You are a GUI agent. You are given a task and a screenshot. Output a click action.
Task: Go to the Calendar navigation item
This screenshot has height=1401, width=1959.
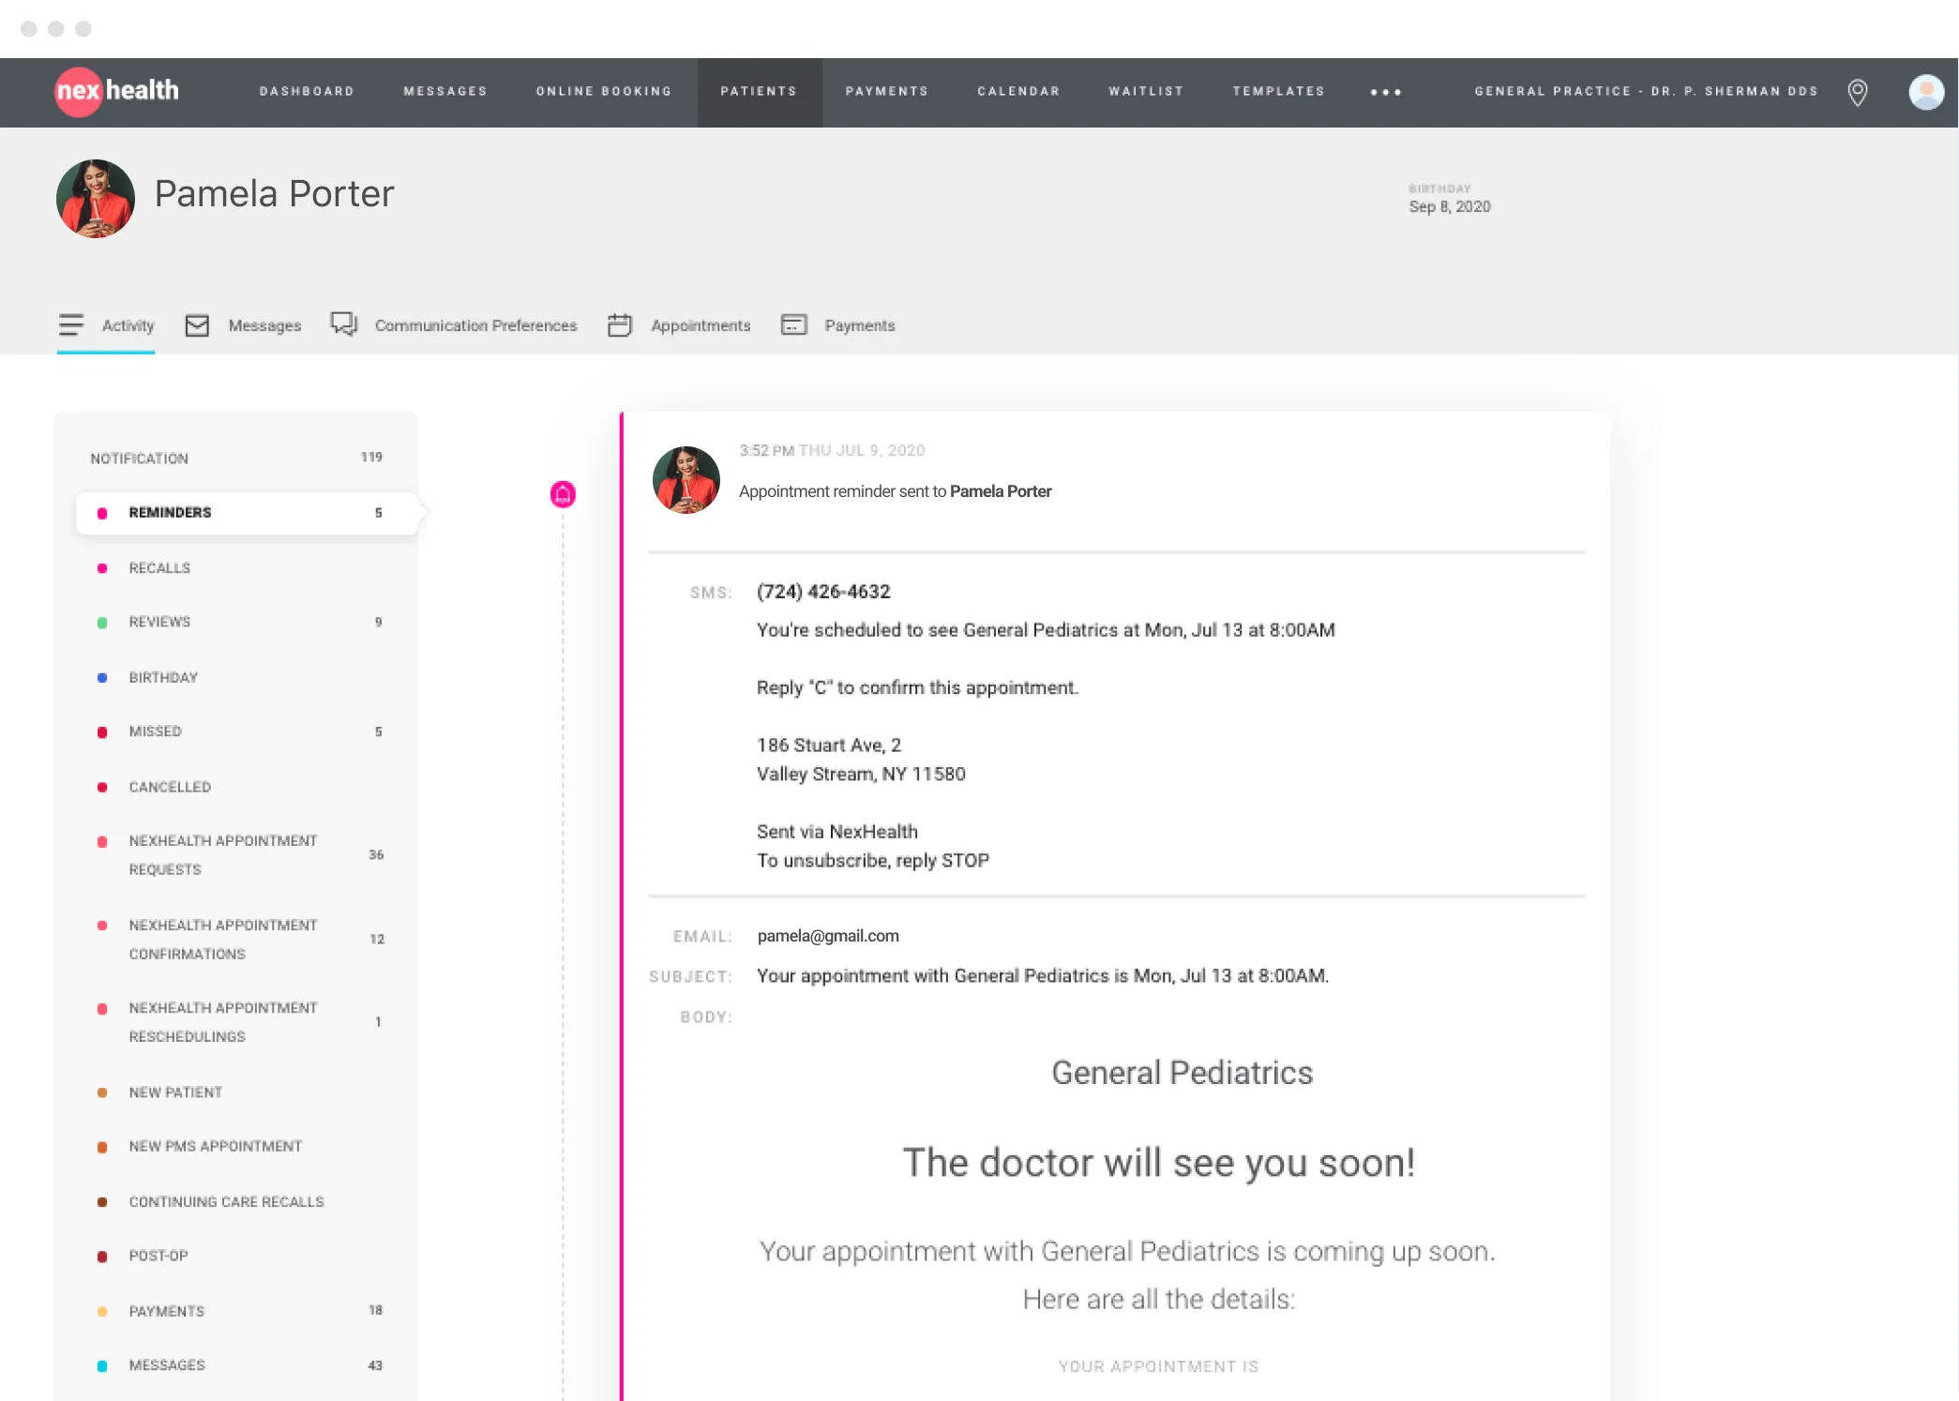(1018, 91)
